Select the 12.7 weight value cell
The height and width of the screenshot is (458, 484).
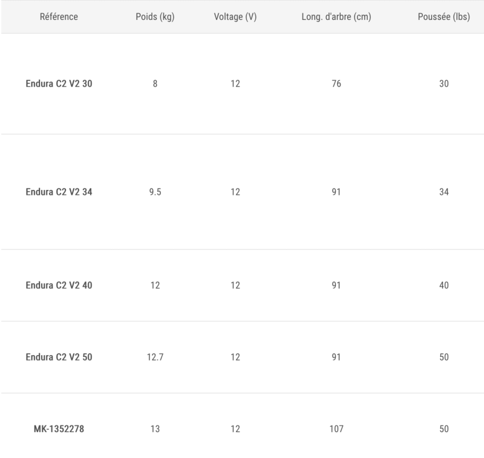coord(155,357)
